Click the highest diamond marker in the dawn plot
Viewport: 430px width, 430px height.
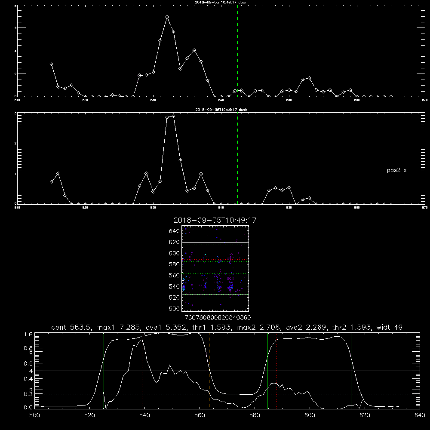click(167, 17)
